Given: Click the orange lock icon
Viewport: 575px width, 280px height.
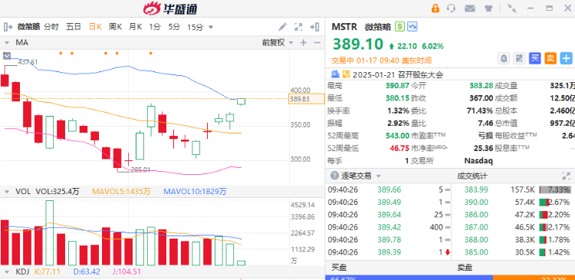Looking at the screenshot, I should (435, 8).
